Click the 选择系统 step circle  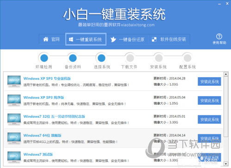(101, 58)
